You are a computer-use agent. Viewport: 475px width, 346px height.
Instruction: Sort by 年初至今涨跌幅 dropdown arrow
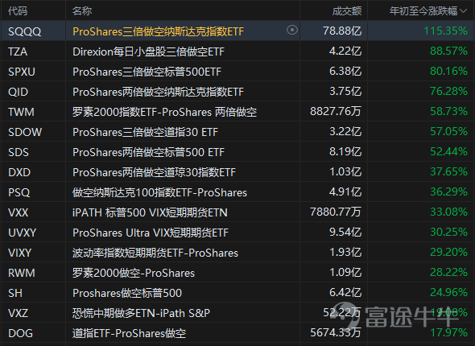click(x=464, y=11)
